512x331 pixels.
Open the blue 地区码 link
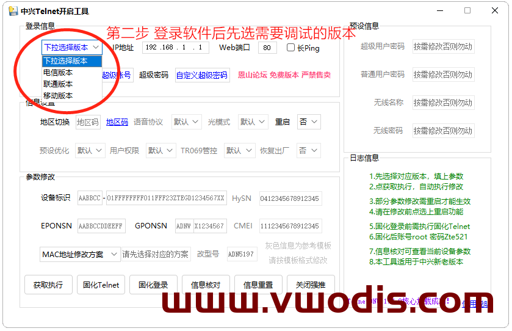(x=117, y=122)
